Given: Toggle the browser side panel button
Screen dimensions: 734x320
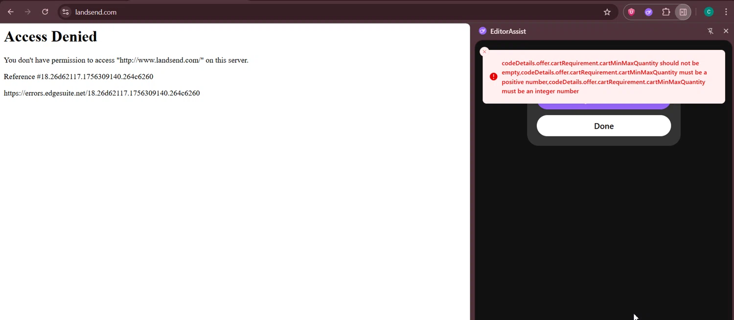Looking at the screenshot, I should (683, 12).
